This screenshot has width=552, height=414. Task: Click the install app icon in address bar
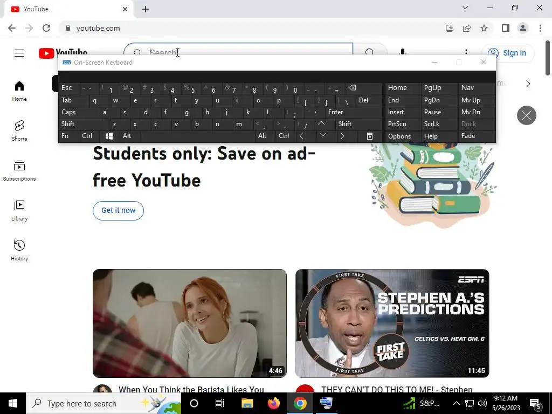click(450, 28)
